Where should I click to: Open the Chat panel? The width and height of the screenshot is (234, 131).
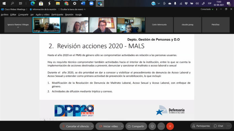coord(219,126)
